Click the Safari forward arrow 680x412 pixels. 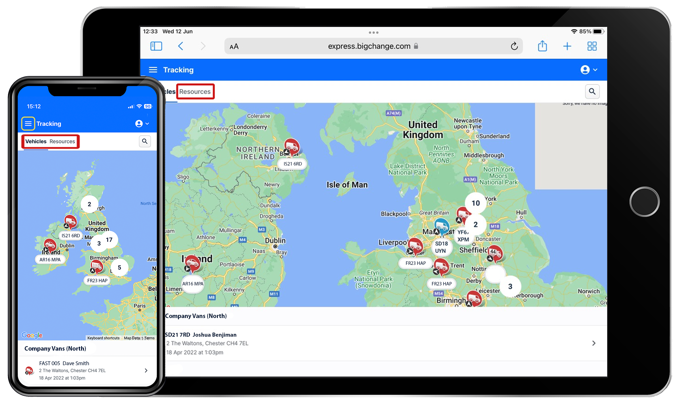click(203, 46)
